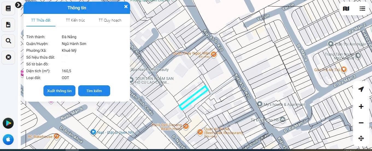Click the locate-me navigation arrow
The height and width of the screenshot is (151, 372).
pyautogui.click(x=361, y=89)
